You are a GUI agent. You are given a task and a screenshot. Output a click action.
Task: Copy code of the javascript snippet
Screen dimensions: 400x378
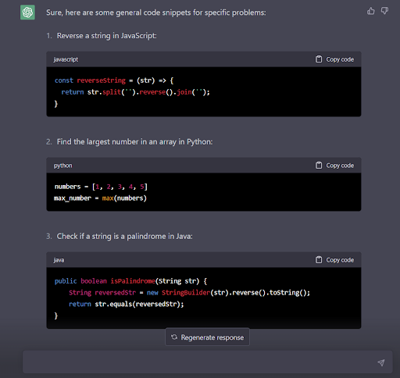334,59
